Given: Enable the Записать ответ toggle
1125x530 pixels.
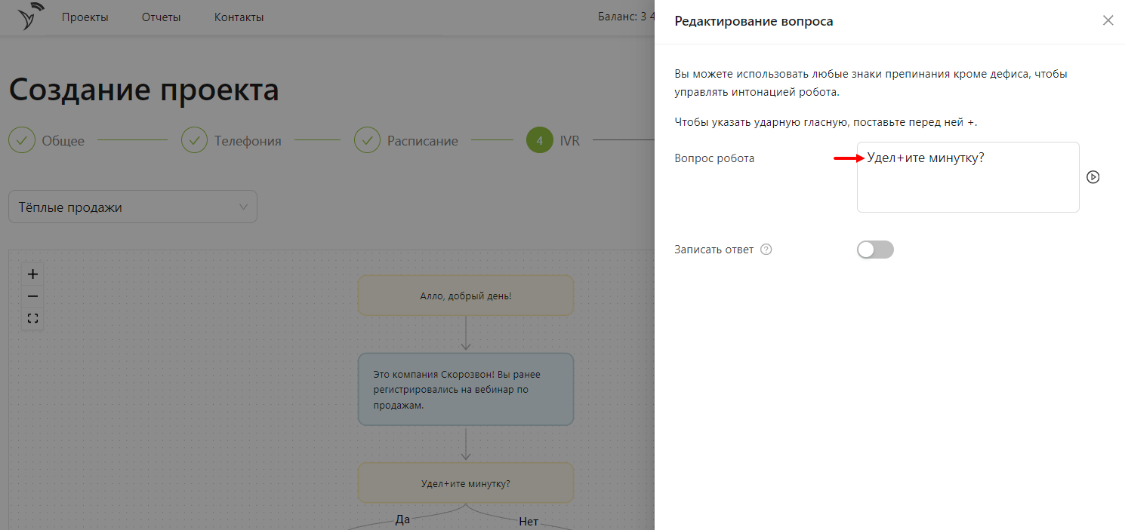Looking at the screenshot, I should [x=875, y=250].
